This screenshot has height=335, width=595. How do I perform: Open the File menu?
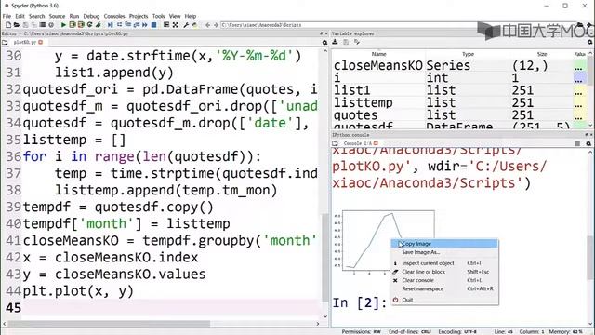(x=7, y=16)
